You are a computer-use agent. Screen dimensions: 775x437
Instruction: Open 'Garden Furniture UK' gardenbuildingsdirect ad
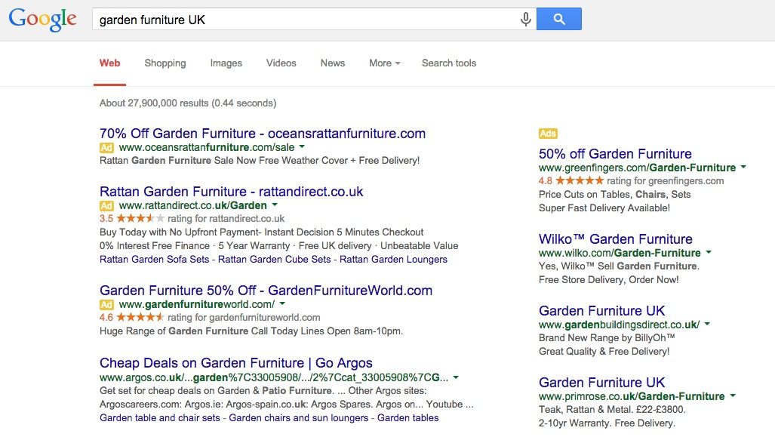601,311
